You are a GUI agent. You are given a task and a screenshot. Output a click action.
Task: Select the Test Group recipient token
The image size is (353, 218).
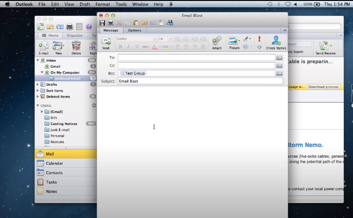(x=133, y=73)
